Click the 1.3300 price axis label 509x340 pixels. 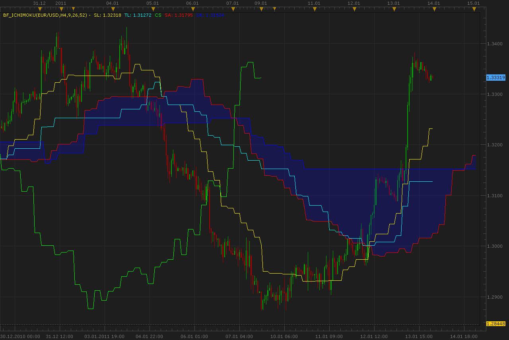pyautogui.click(x=495, y=94)
